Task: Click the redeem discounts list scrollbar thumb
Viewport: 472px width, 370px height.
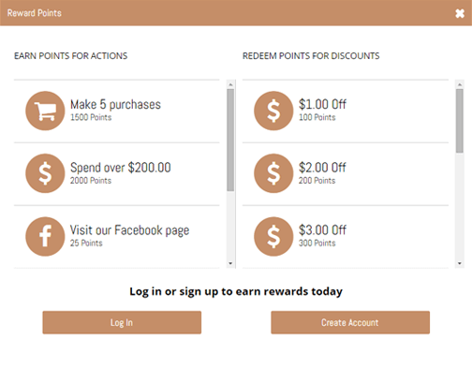Action: tap(460, 121)
